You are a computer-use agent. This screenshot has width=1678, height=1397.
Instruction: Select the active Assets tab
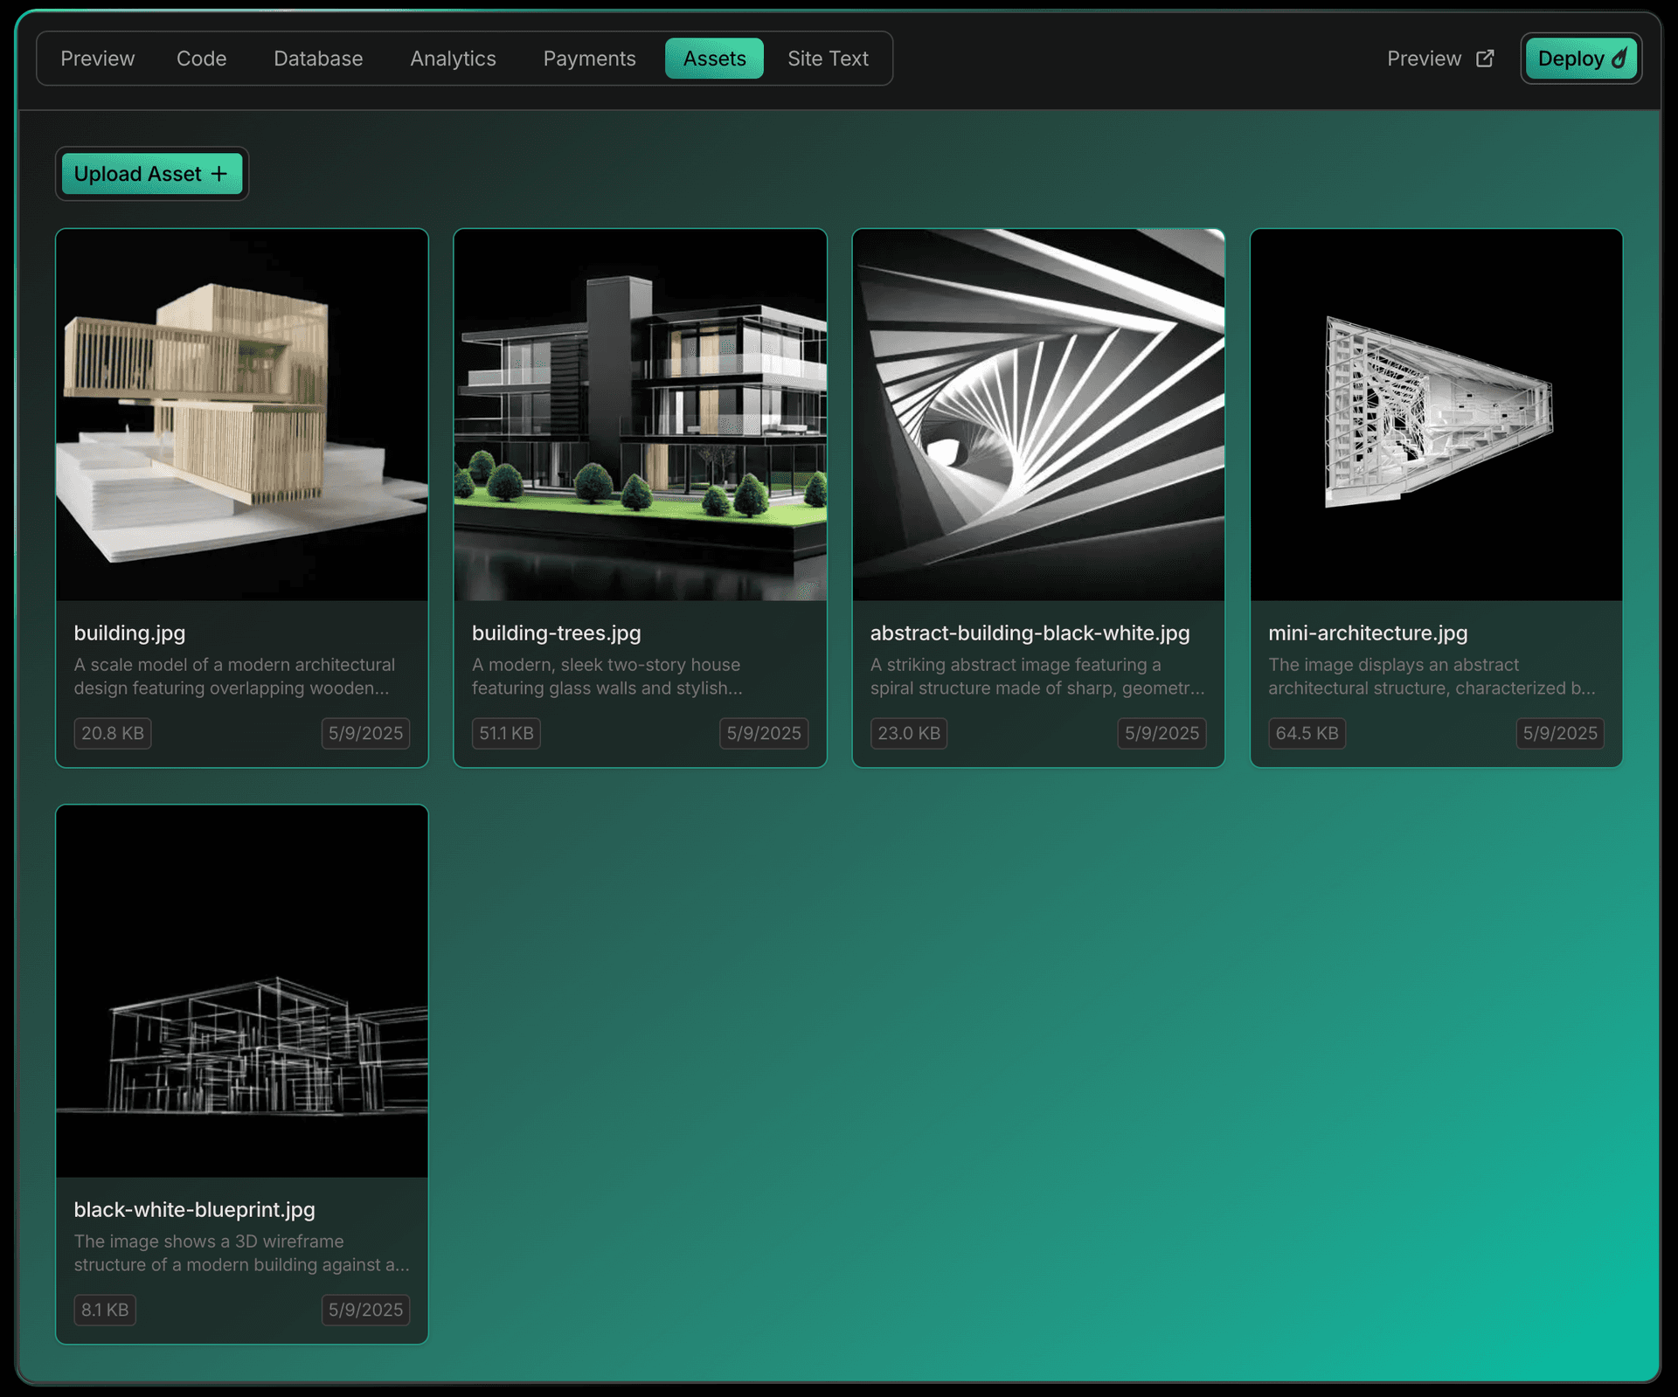click(x=714, y=59)
